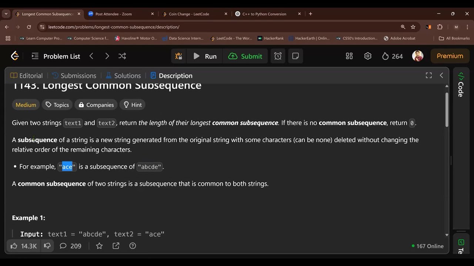Expand the Topics tag
This screenshot has width=474, height=266.
(x=57, y=105)
